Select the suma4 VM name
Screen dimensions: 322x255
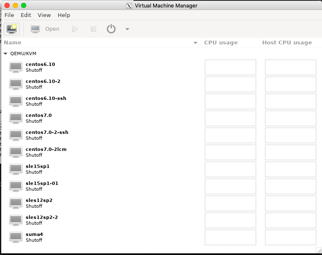pos(34,234)
